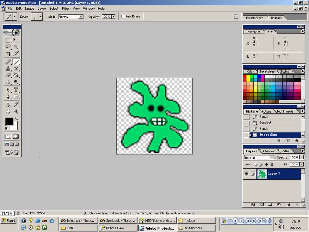Viewport: 309px width, 232px height.
Task: Switch to the Channels tab
Action: pos(269,151)
